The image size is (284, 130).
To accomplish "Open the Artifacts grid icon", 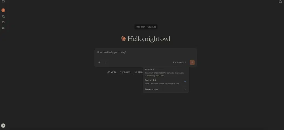I will (x=3, y=28).
